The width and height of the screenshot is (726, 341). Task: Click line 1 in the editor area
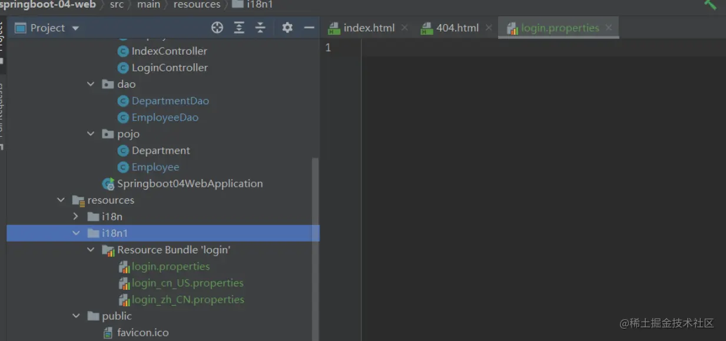click(543, 48)
